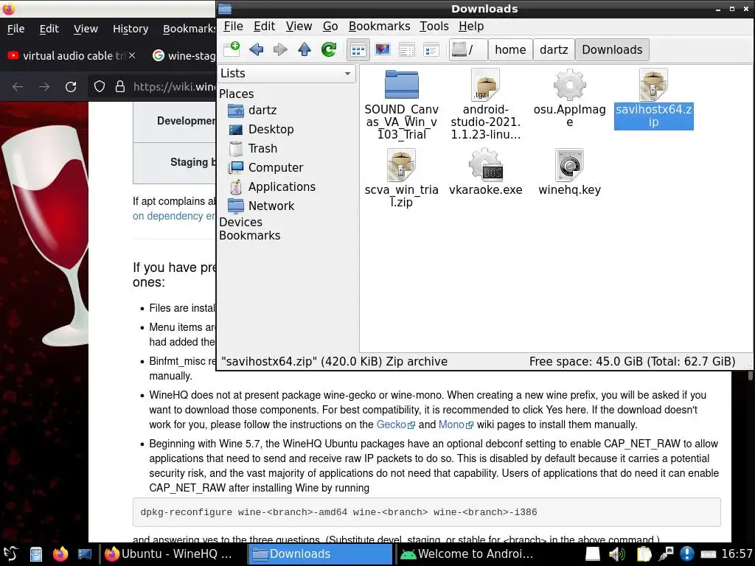This screenshot has height=566, width=755.
Task: Click the Firefox URL address field
Action: (x=174, y=87)
